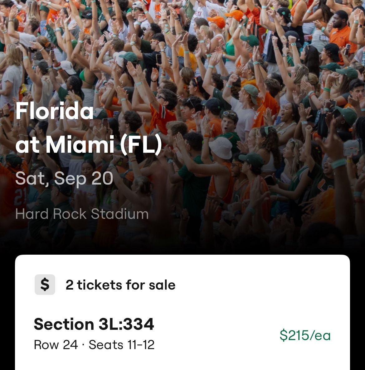Click the $215/ea price
This screenshot has height=370, width=365.
[x=305, y=335]
